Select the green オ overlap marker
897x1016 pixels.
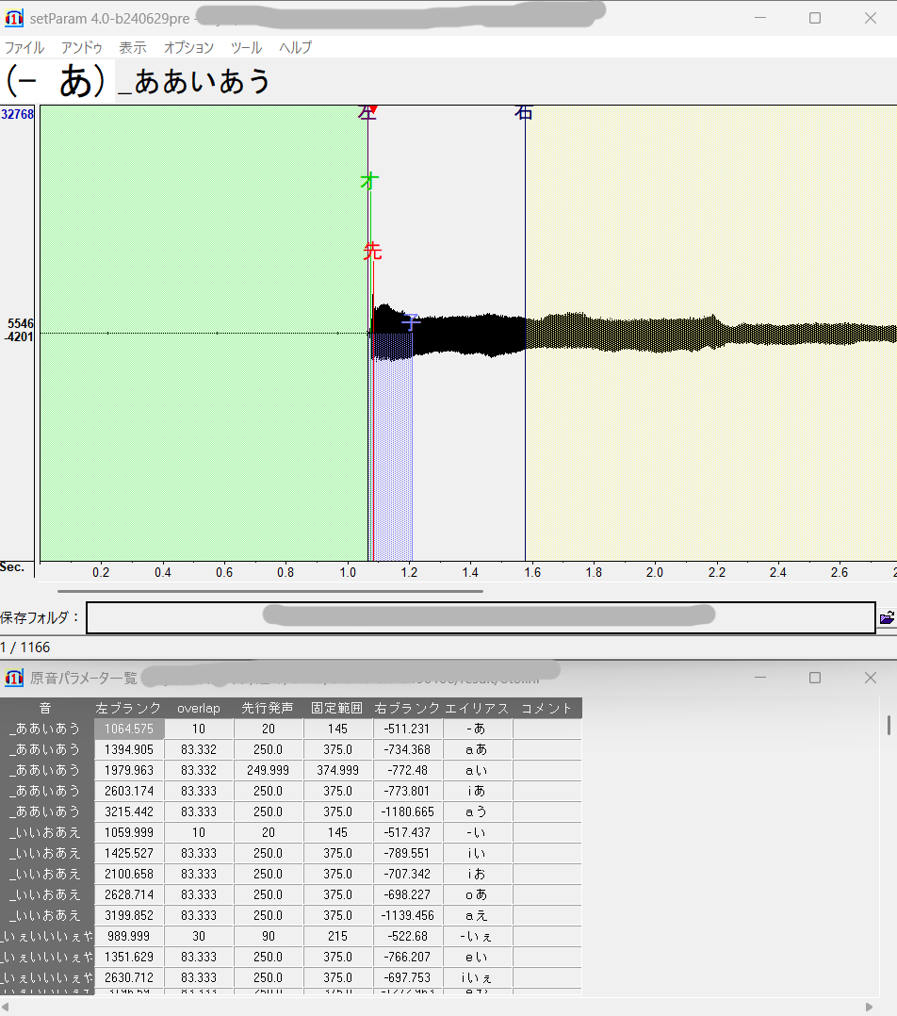[x=369, y=181]
